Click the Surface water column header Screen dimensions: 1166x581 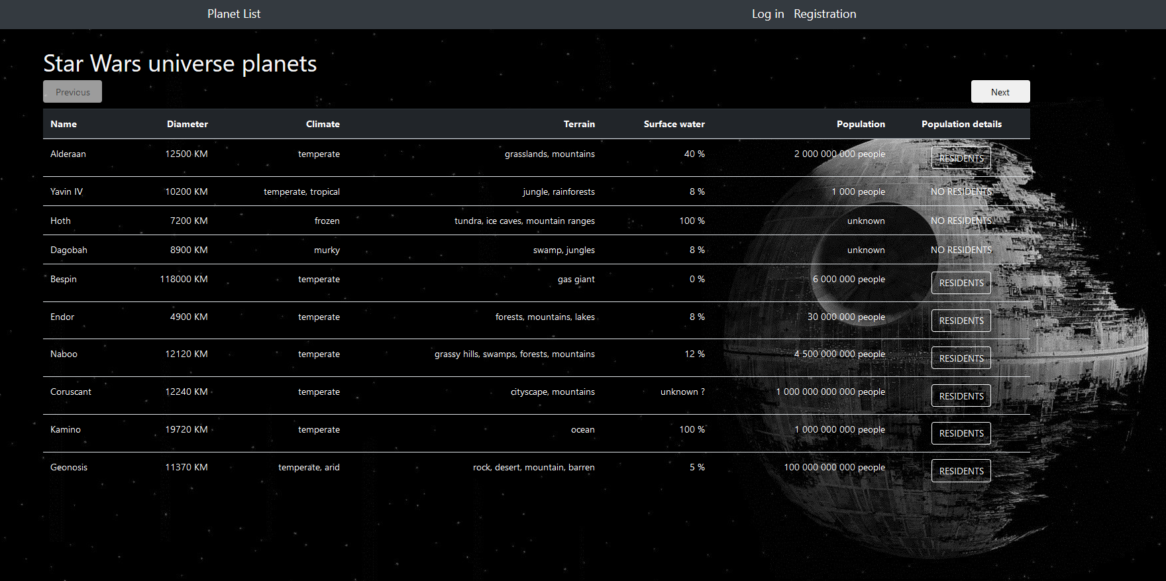click(x=674, y=124)
